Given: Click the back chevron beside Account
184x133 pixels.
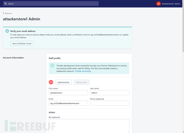Looking at the screenshot, I should point(3,13).
